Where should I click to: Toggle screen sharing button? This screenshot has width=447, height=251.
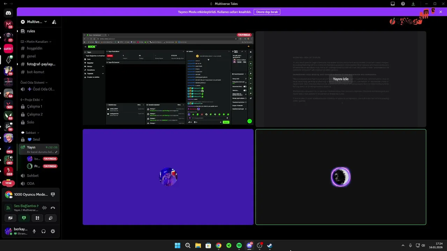tap(24, 218)
